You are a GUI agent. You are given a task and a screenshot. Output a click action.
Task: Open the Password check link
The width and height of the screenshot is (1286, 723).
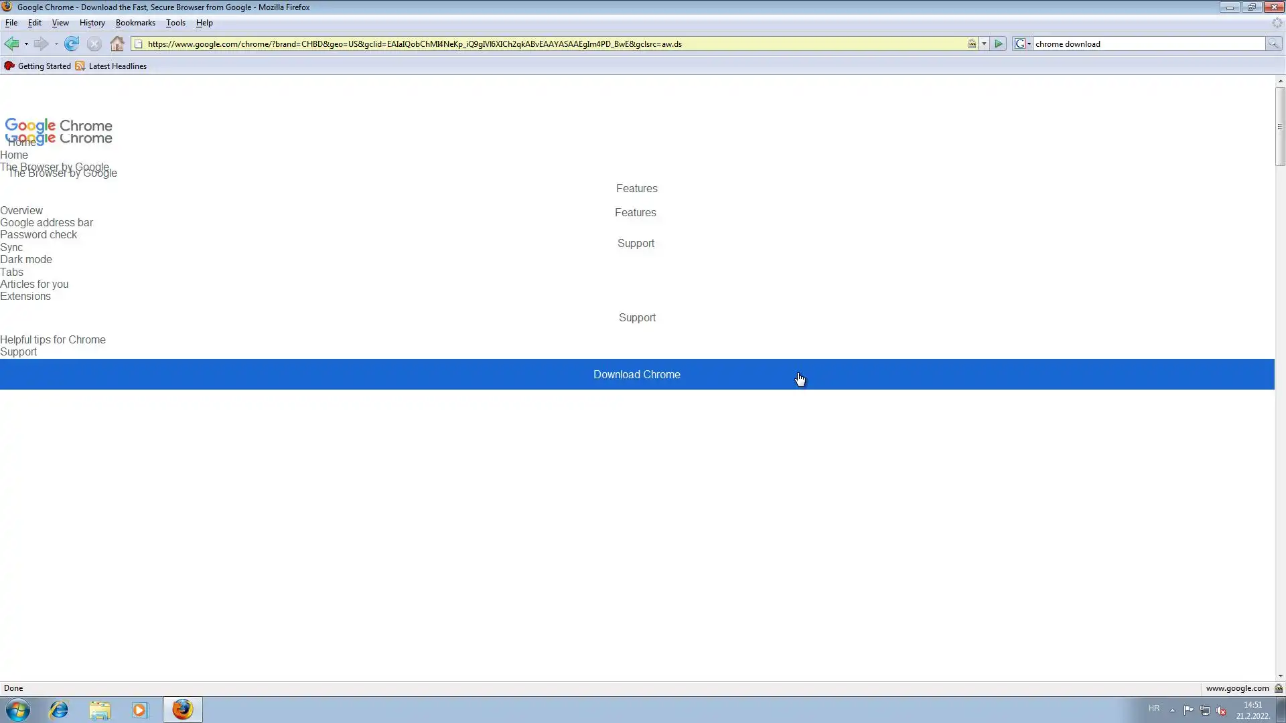click(38, 235)
